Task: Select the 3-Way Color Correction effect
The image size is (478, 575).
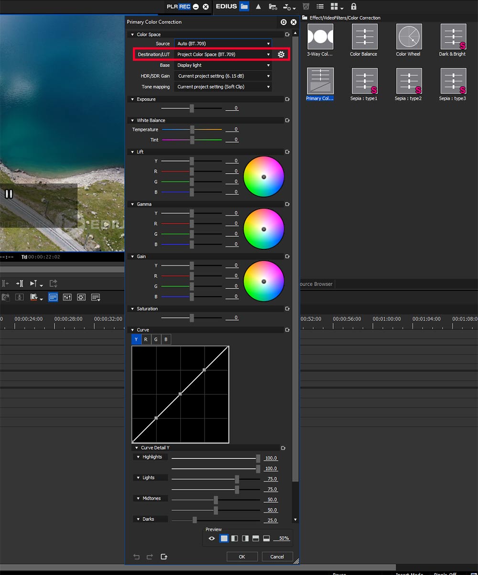Action: point(320,37)
